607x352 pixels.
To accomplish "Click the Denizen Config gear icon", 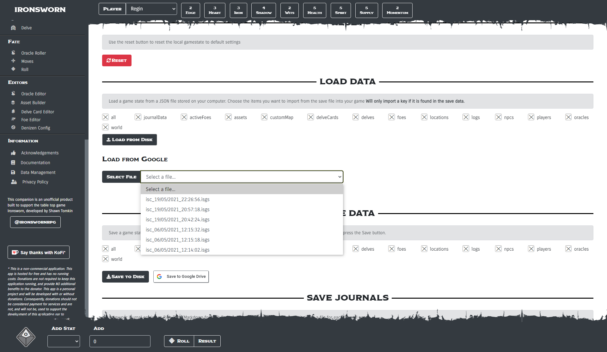I will (13, 128).
